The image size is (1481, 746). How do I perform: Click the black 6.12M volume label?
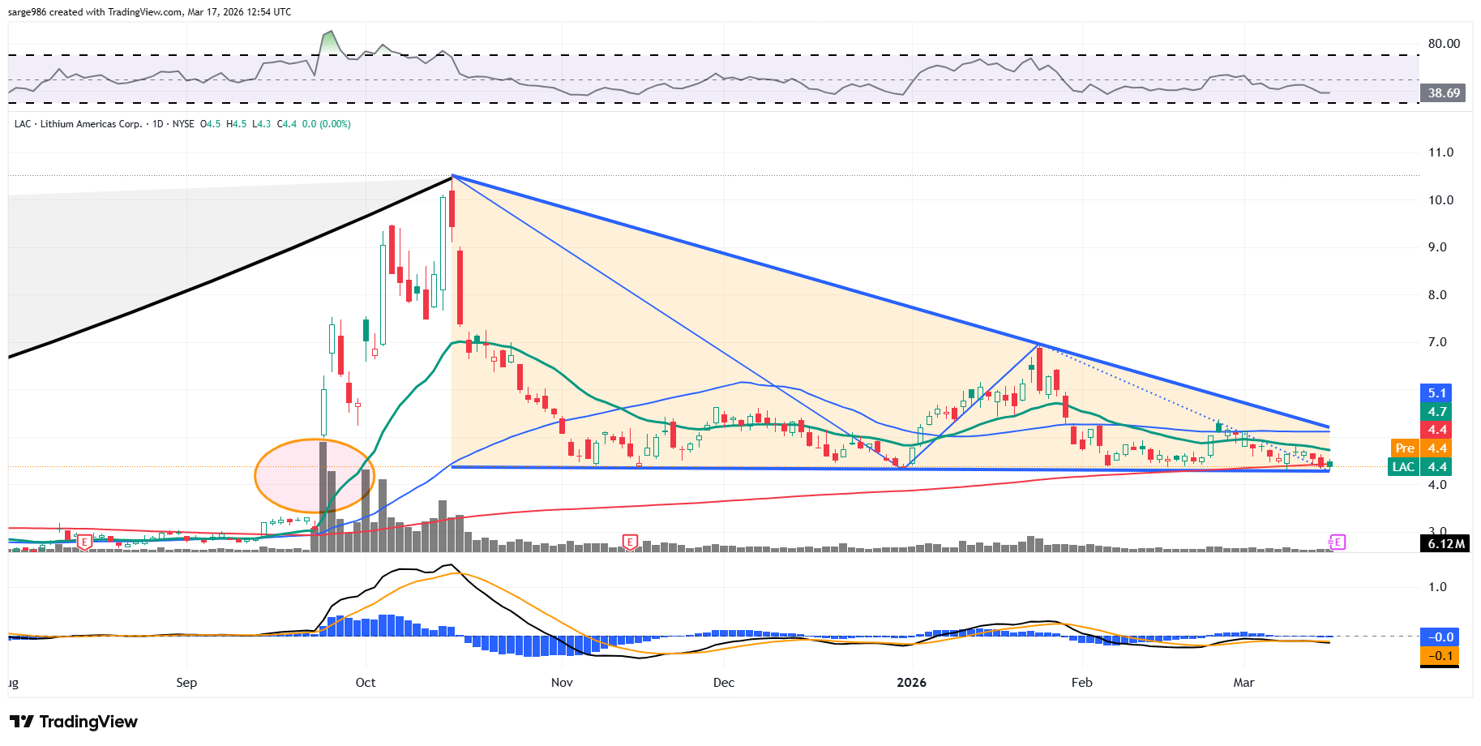(x=1445, y=544)
